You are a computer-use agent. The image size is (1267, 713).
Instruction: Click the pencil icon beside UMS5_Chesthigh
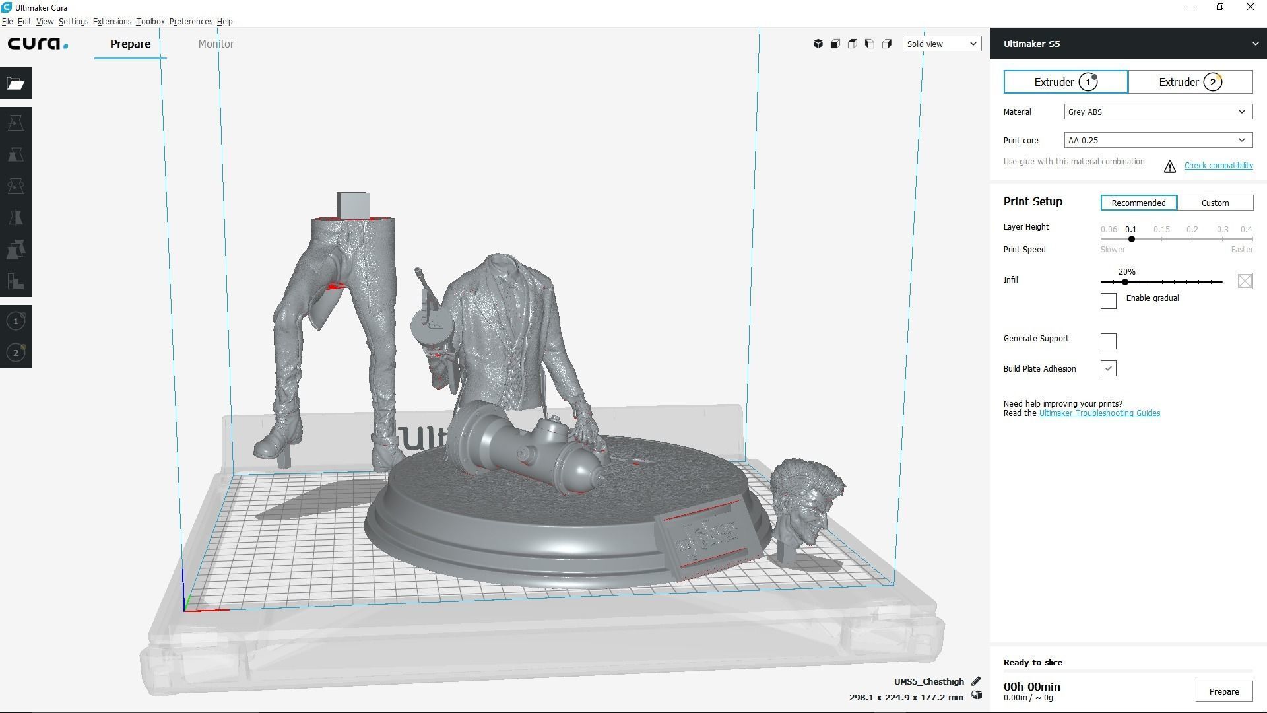[976, 681]
